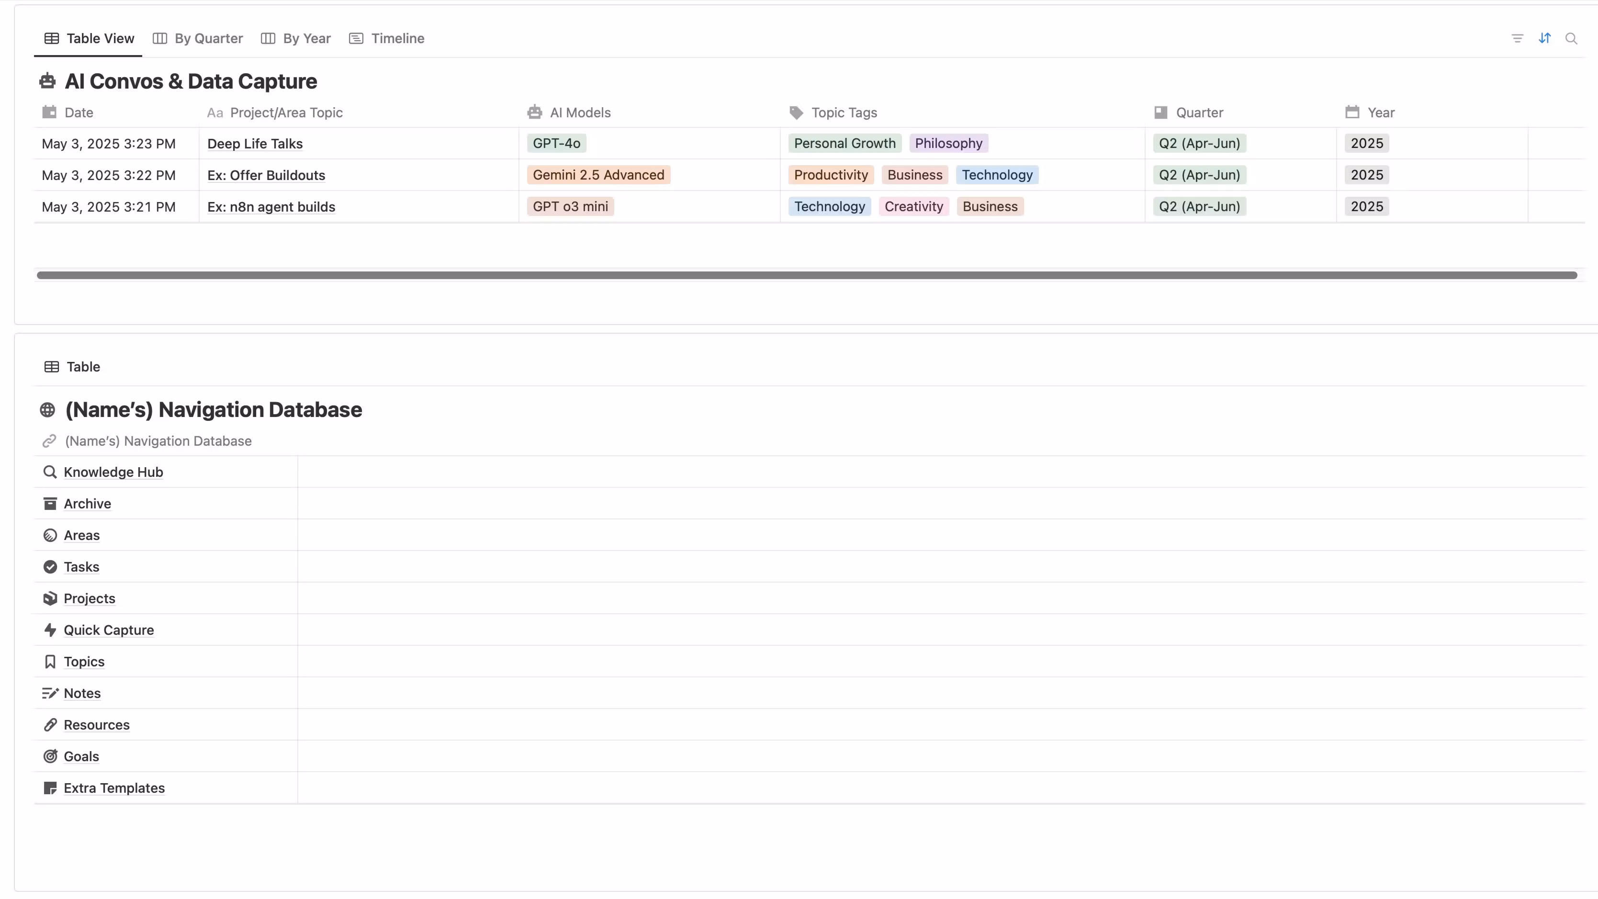Switch to the By Year tab

pyautogui.click(x=296, y=38)
